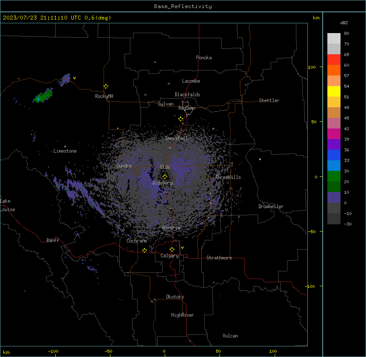The width and height of the screenshot is (366, 357).
Task: Click the Vulcan city label
Action: point(231,336)
